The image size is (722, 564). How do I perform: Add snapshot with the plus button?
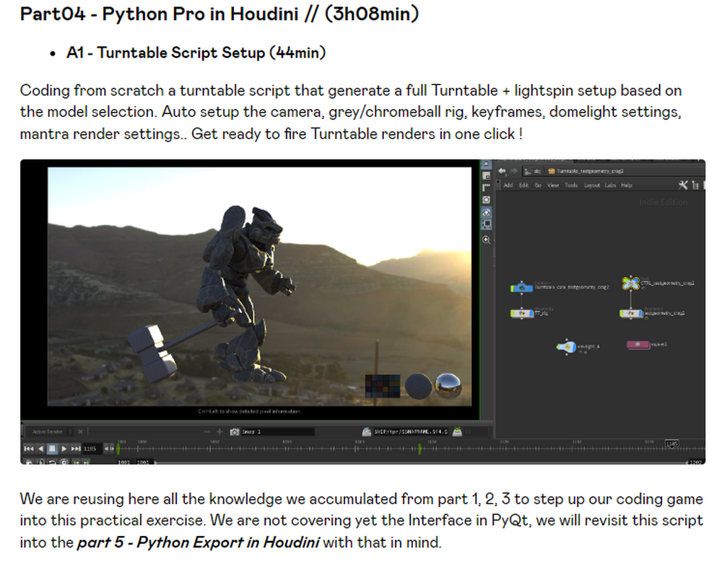[x=219, y=431]
